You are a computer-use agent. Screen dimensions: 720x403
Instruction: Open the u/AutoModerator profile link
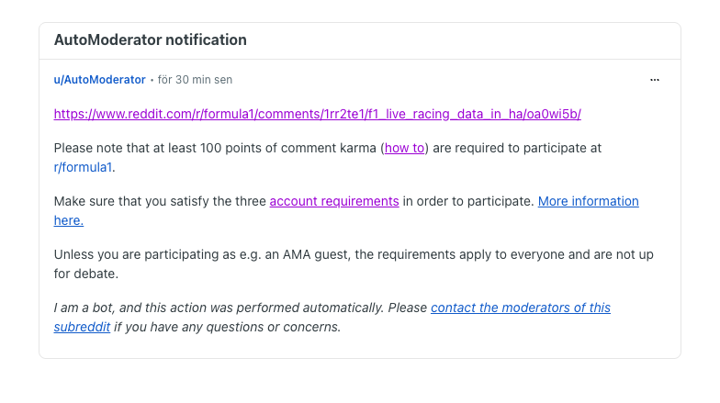(99, 80)
